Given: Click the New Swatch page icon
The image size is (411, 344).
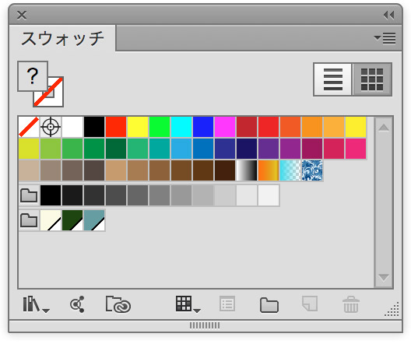Looking at the screenshot, I should coord(310,304).
